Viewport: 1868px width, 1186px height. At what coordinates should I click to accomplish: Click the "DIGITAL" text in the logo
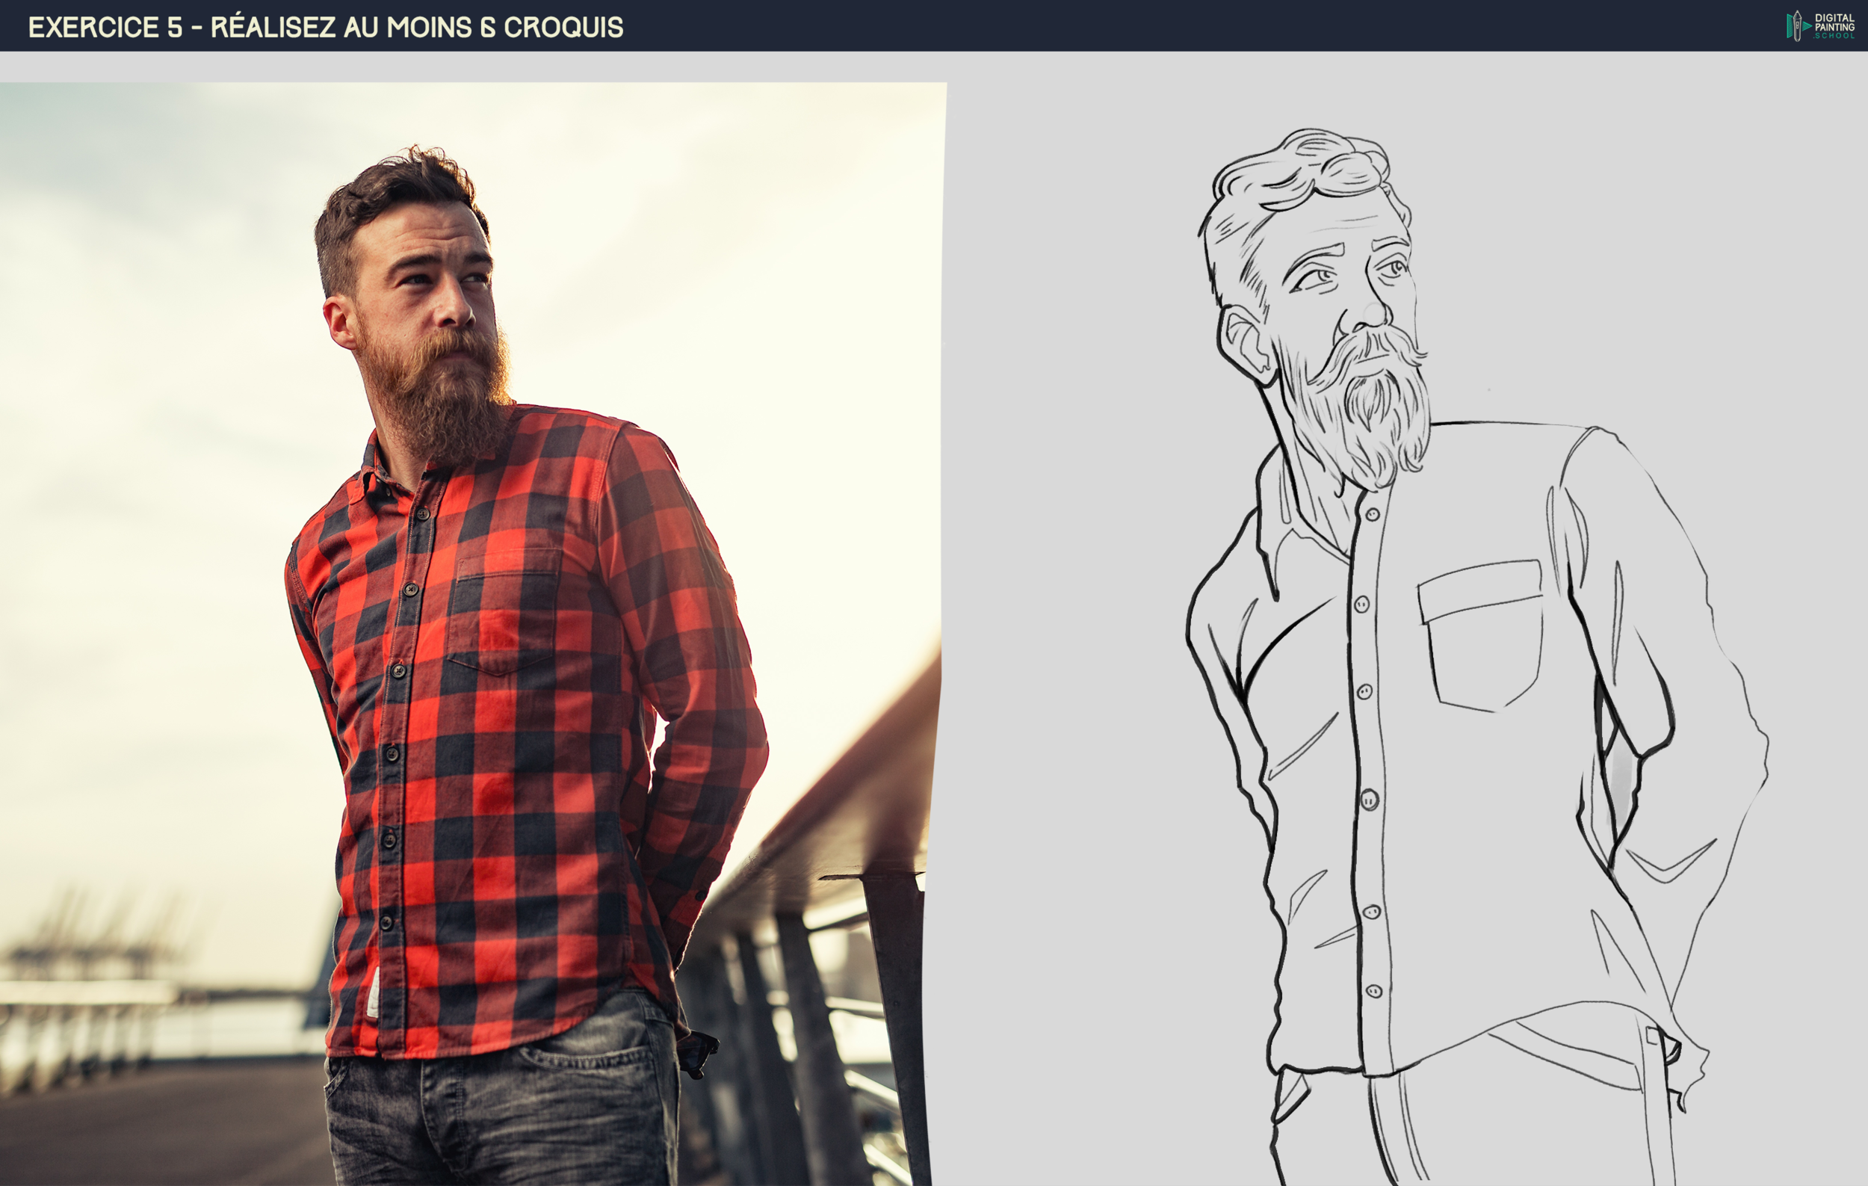coord(1834,18)
